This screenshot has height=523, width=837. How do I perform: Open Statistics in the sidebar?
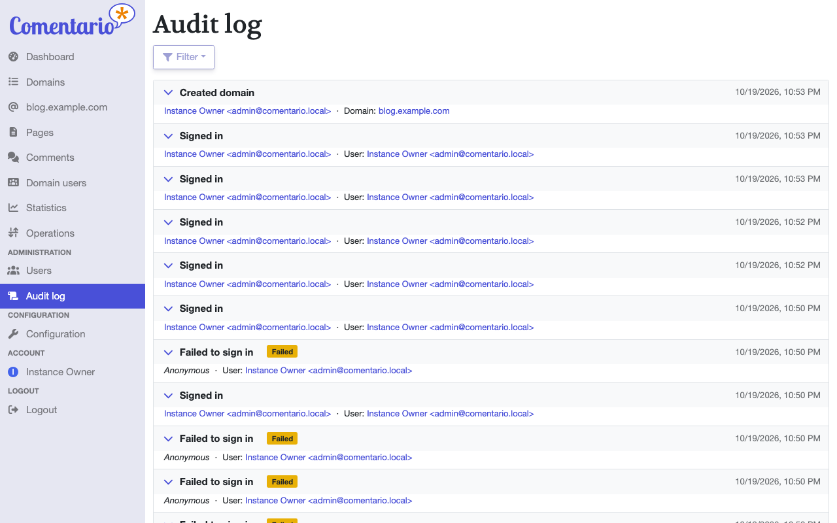[x=73, y=208]
